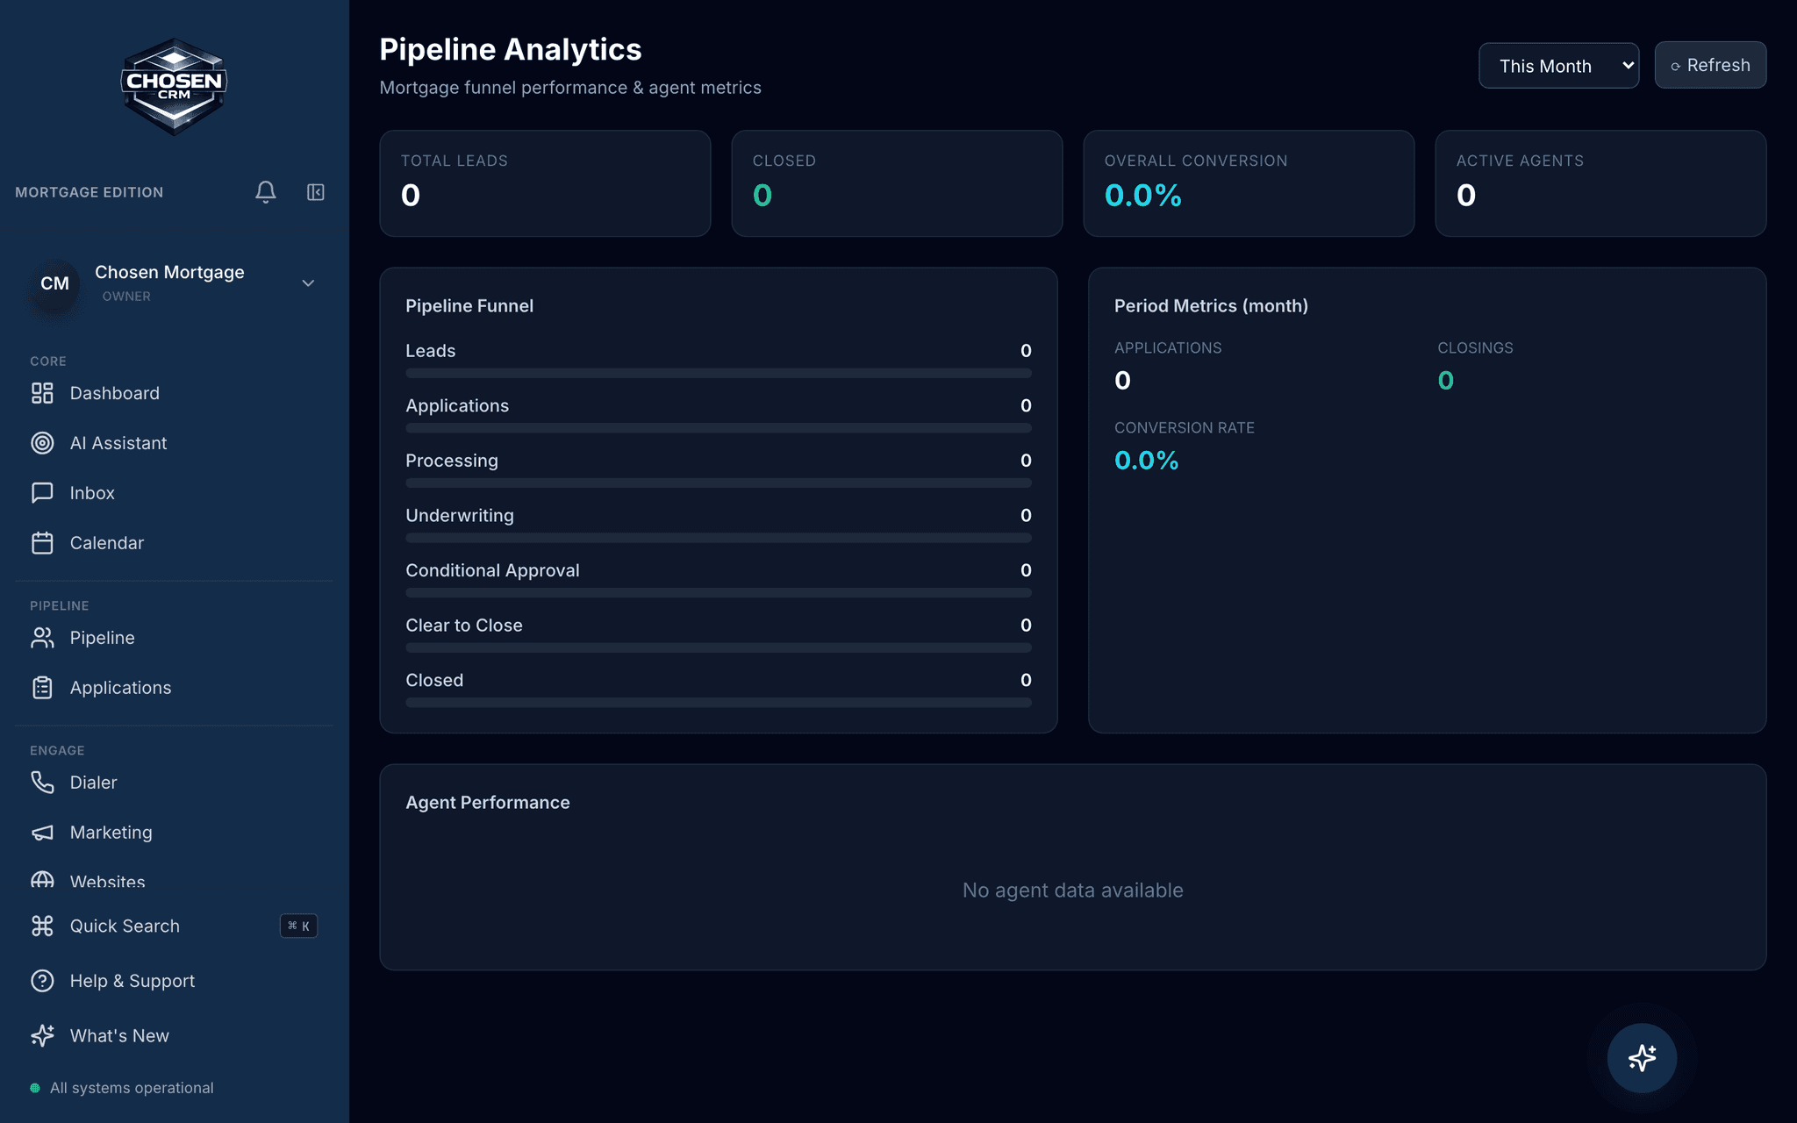Viewport: 1797px width, 1123px height.
Task: Open the Dashboard menu item
Action: [x=174, y=393]
